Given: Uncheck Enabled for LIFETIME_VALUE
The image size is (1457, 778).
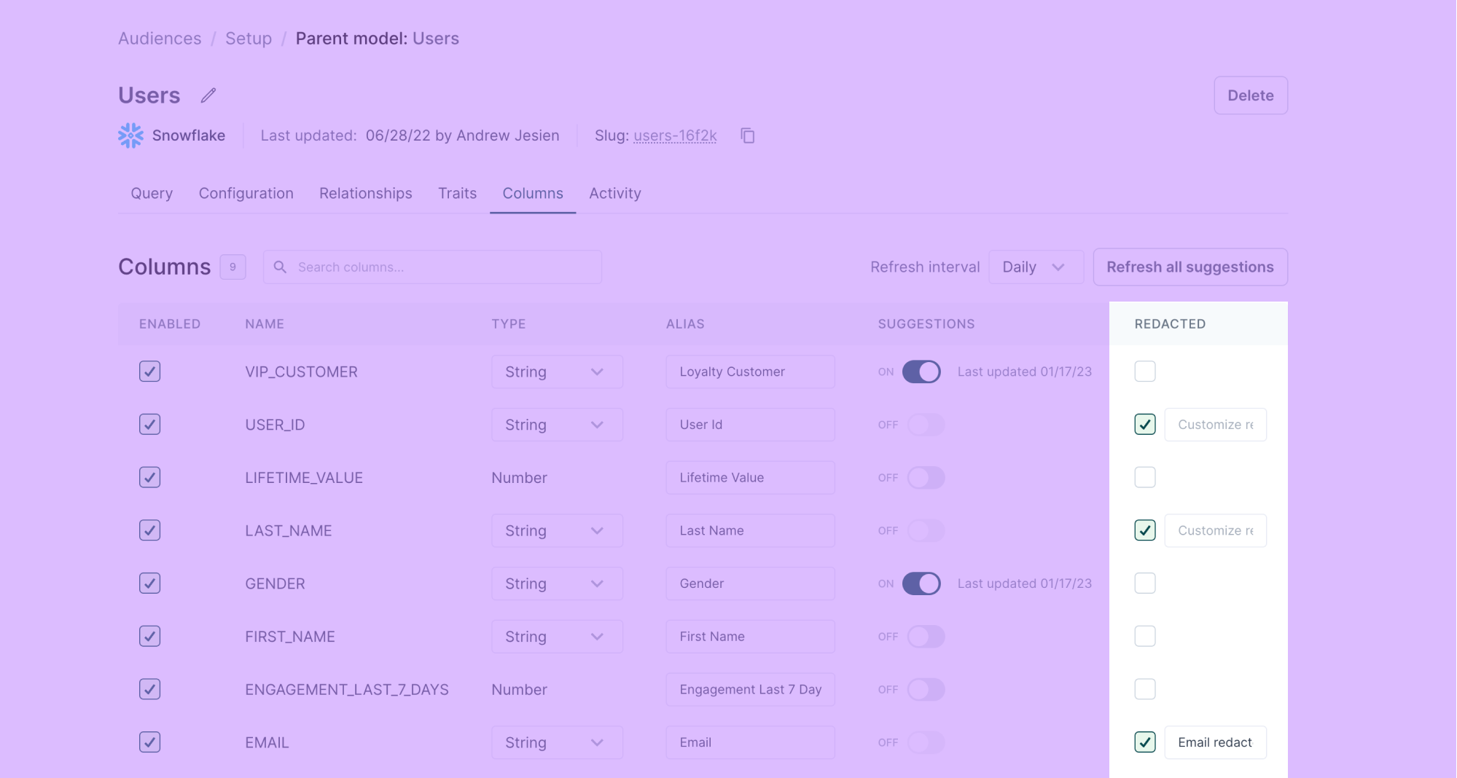Looking at the screenshot, I should pos(149,478).
